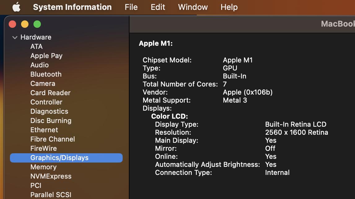The width and height of the screenshot is (355, 199).
Task: Click the 'Total Number of Cores:' label
Action: pyautogui.click(x=180, y=84)
